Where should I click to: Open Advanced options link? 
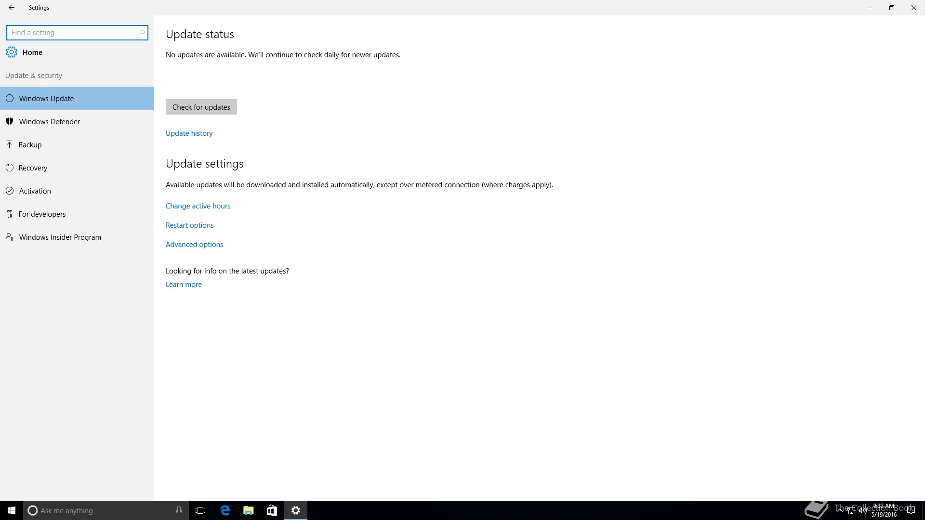click(x=195, y=245)
